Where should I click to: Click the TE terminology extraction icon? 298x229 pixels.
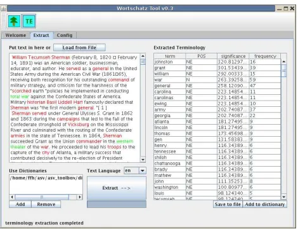point(29,21)
